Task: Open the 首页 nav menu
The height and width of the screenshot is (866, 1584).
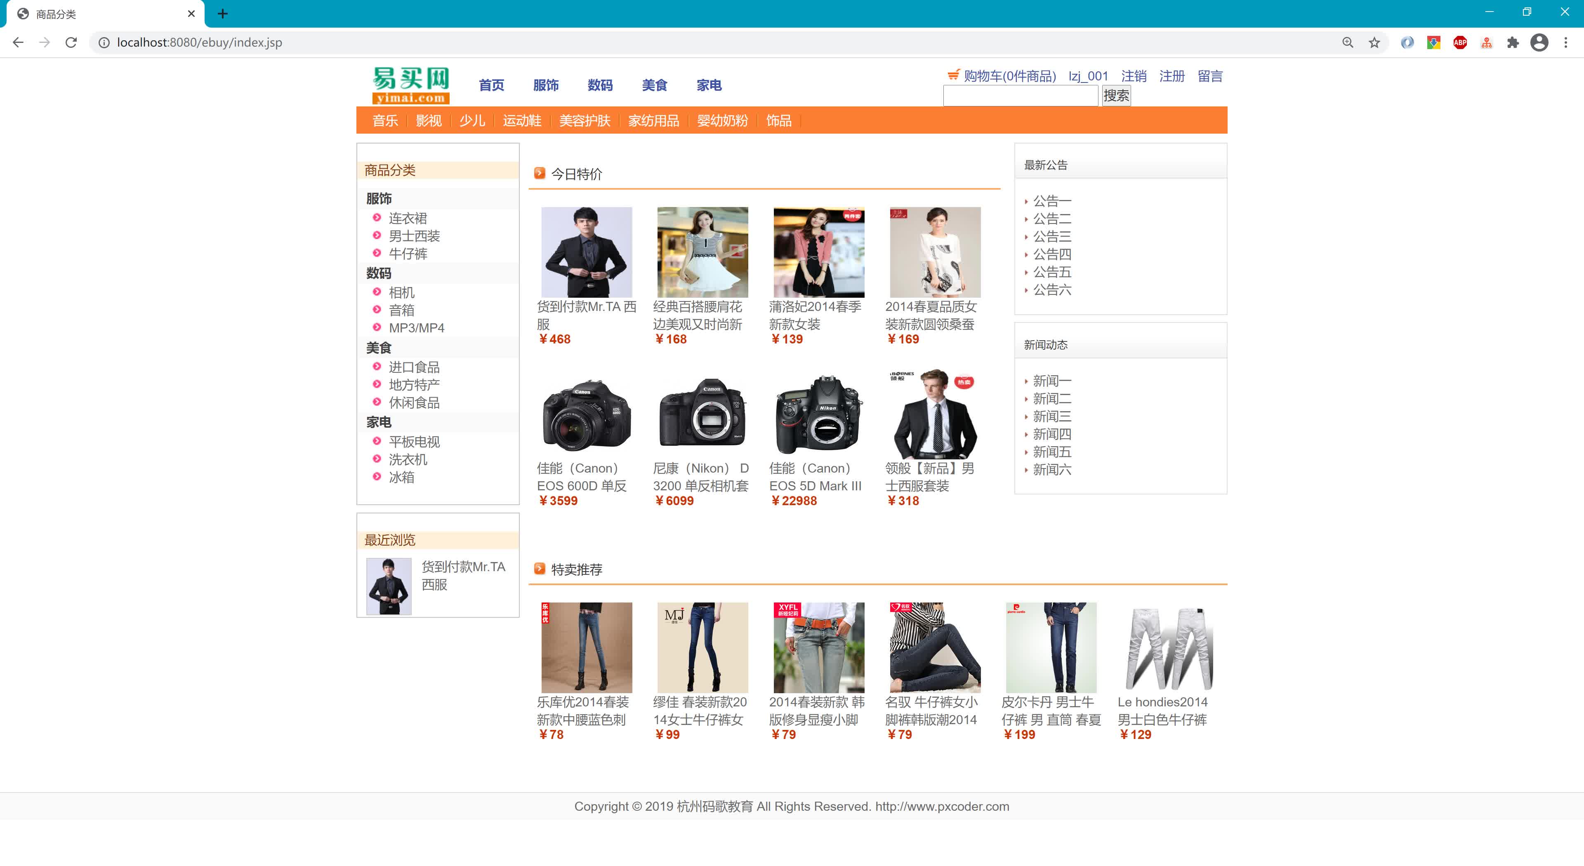Action: pos(491,85)
